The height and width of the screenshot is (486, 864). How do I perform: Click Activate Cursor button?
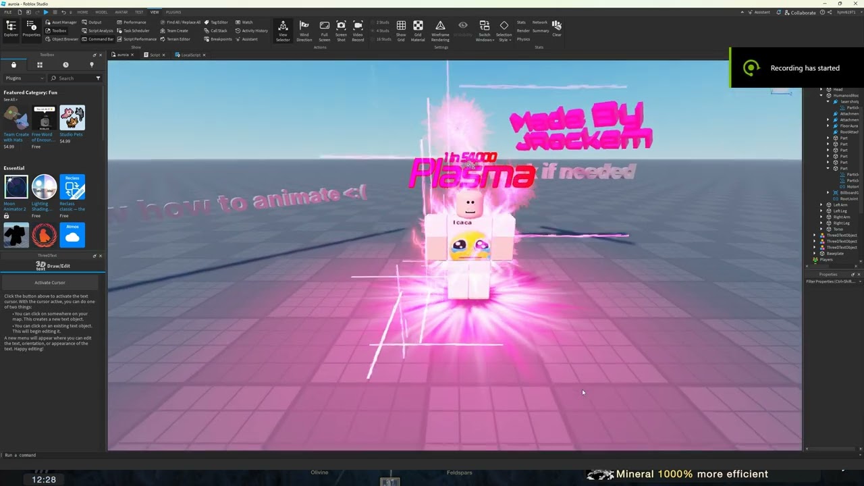point(50,283)
